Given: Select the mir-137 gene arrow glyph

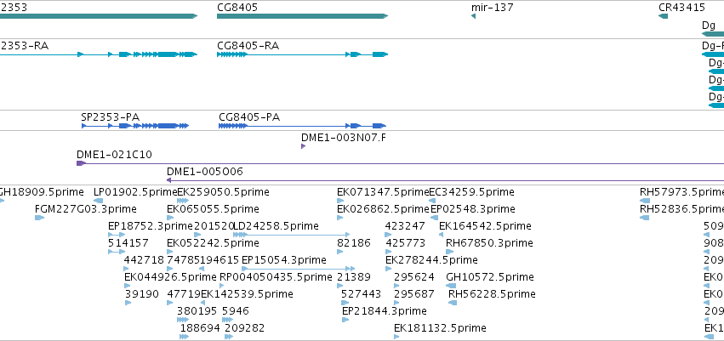Looking at the screenshot, I should coord(473,16).
